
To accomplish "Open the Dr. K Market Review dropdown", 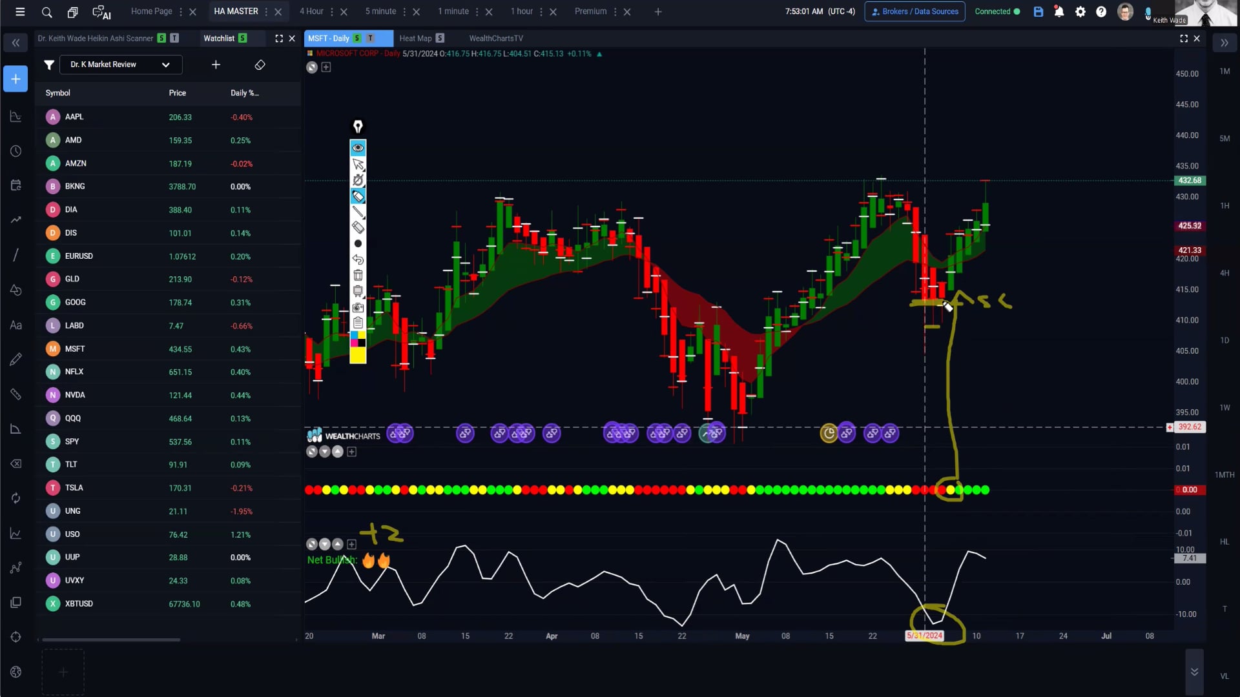I will (x=121, y=65).
